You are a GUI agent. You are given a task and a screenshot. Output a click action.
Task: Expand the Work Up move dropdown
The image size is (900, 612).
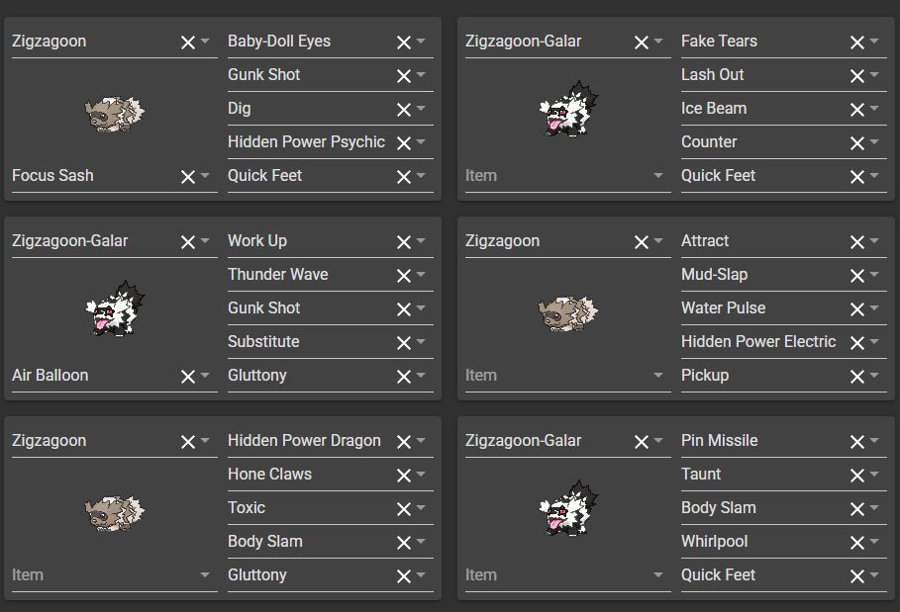coord(422,241)
